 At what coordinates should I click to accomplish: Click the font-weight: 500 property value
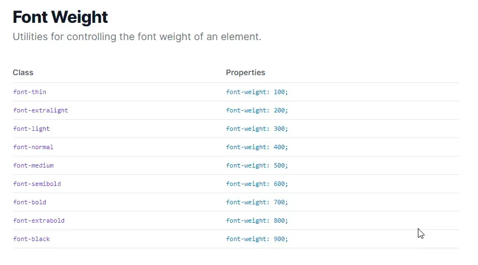257,165
